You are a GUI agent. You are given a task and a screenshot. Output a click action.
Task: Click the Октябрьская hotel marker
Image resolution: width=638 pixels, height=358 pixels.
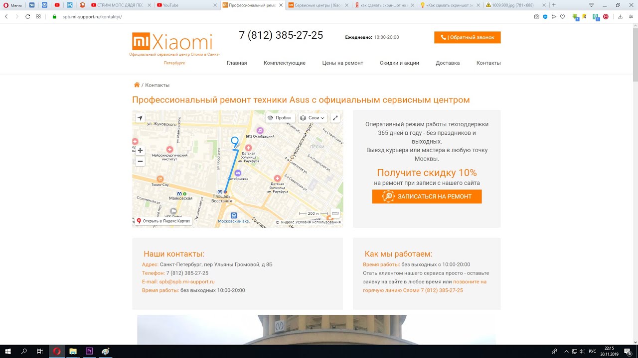tap(238, 173)
